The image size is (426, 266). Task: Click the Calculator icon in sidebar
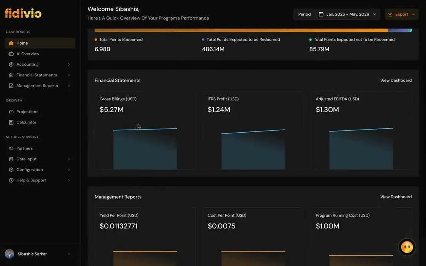(11, 122)
